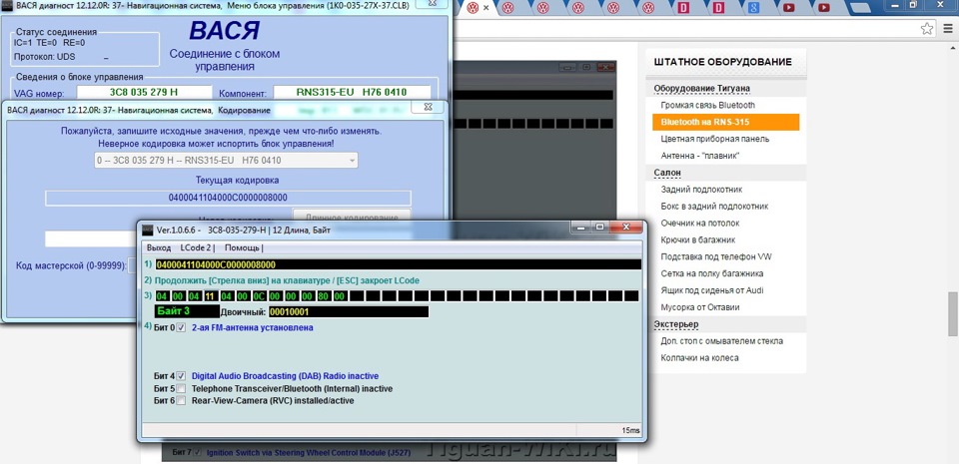959x464 pixels.
Task: Open the Цветная приборная панель link
Action: 715,140
